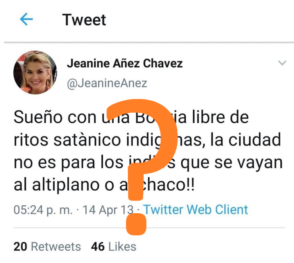Screen dimensions: 294x263
Task: Go back using the blue arrow
Action: (x=26, y=19)
